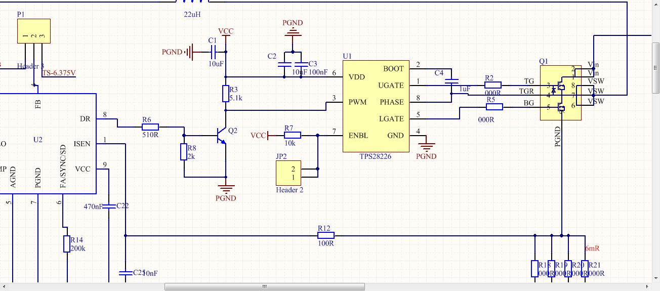Click the U2 controller component body
The image size is (660, 291).
pyautogui.click(x=48, y=144)
